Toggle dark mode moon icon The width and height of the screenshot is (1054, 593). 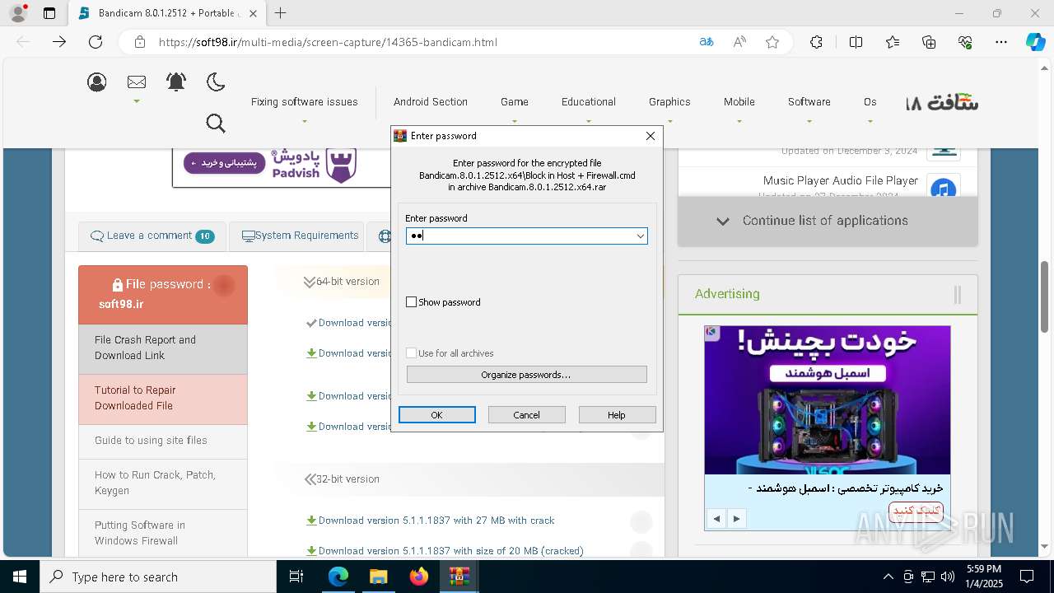[x=216, y=82]
